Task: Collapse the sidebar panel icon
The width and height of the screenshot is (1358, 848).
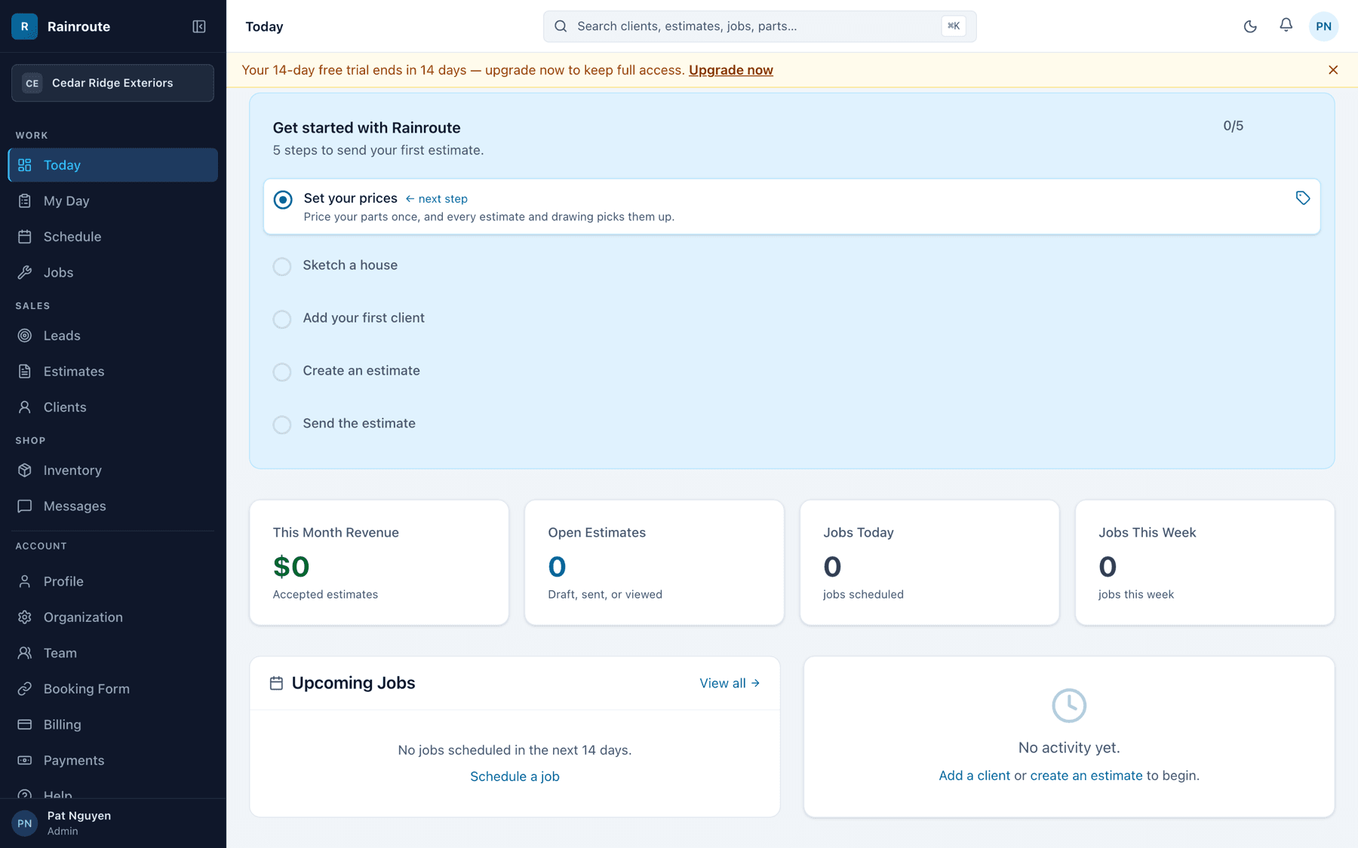Action: pyautogui.click(x=199, y=26)
